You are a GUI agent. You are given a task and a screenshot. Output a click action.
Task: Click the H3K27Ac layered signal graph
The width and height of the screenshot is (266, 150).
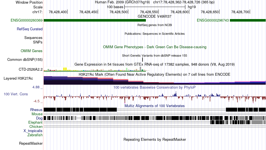click(155, 80)
